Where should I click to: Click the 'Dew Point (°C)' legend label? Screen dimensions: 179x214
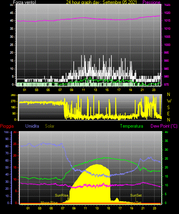[164, 126]
